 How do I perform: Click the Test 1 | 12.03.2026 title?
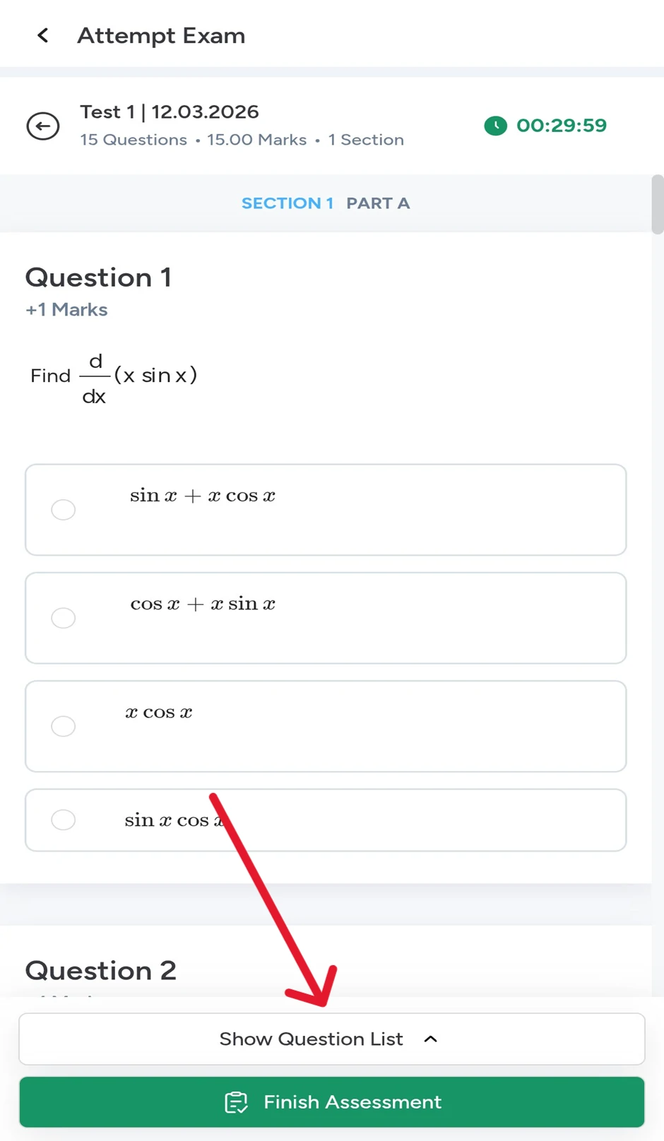[170, 112]
